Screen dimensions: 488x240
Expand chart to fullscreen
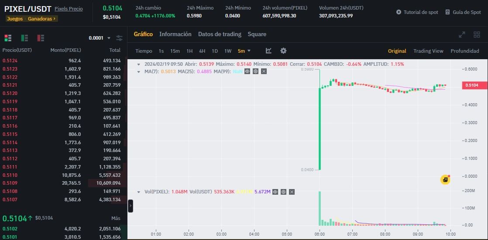pos(462,34)
